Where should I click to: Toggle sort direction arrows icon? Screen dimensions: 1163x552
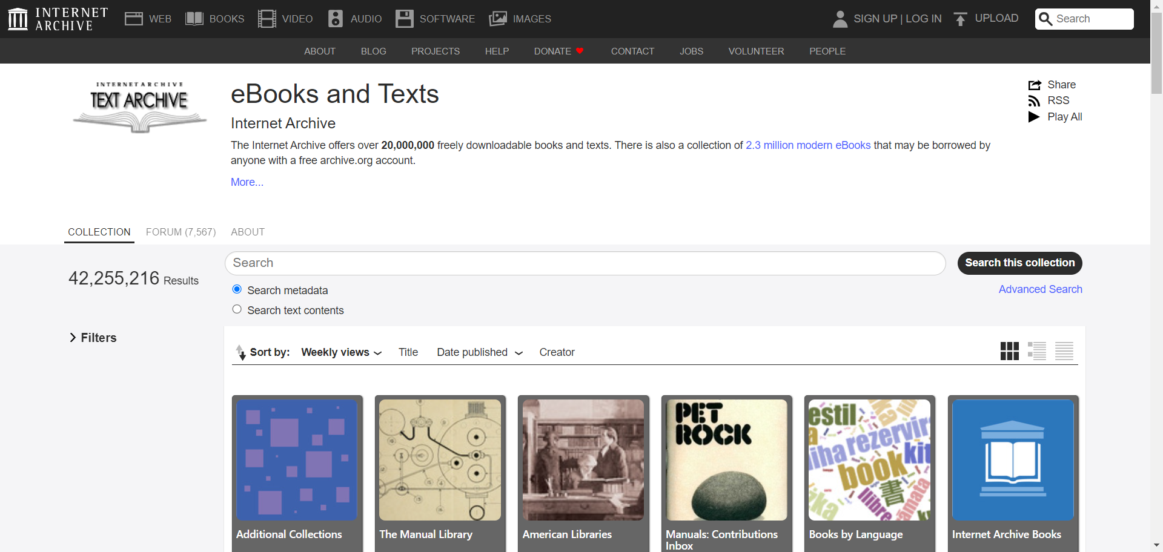(241, 352)
